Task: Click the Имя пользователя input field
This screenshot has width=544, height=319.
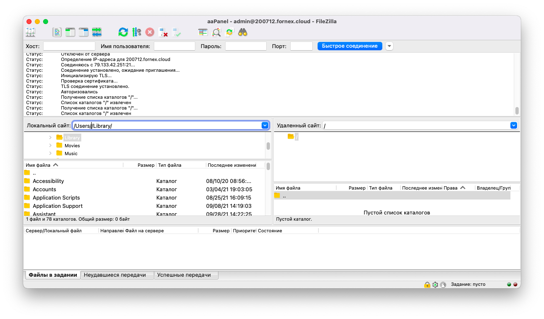Action: click(174, 46)
